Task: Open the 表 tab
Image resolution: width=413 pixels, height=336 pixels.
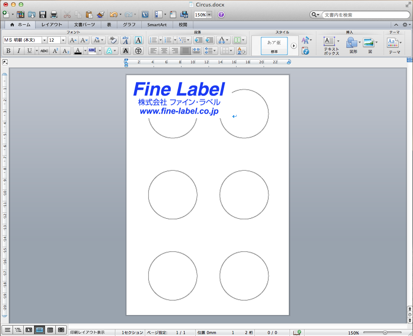Action: click(x=109, y=25)
